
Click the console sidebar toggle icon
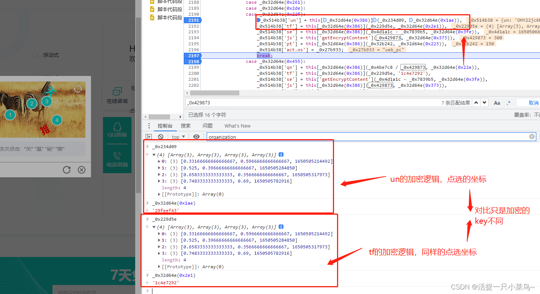tap(149, 137)
